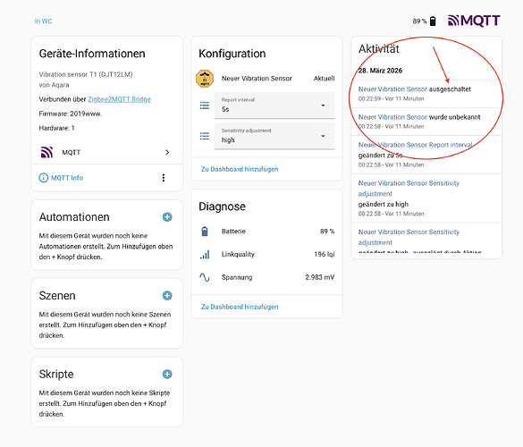
Task: Open the three-dot menu beside MQTT Info
Action: click(x=164, y=178)
